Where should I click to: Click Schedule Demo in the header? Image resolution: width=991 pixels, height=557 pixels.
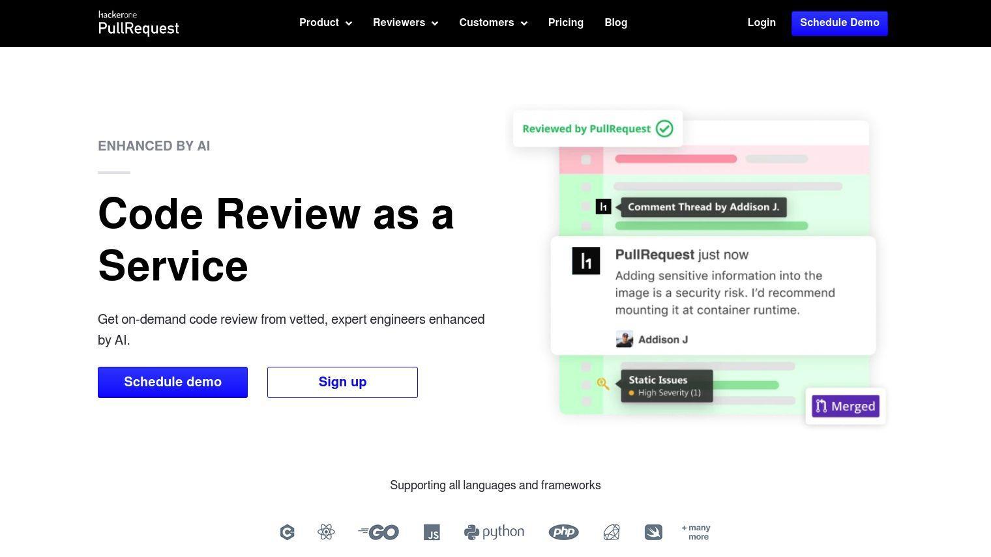pyautogui.click(x=840, y=23)
